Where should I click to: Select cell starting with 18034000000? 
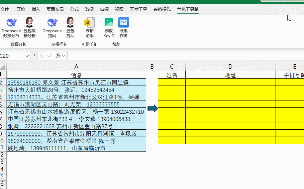(x=76, y=141)
